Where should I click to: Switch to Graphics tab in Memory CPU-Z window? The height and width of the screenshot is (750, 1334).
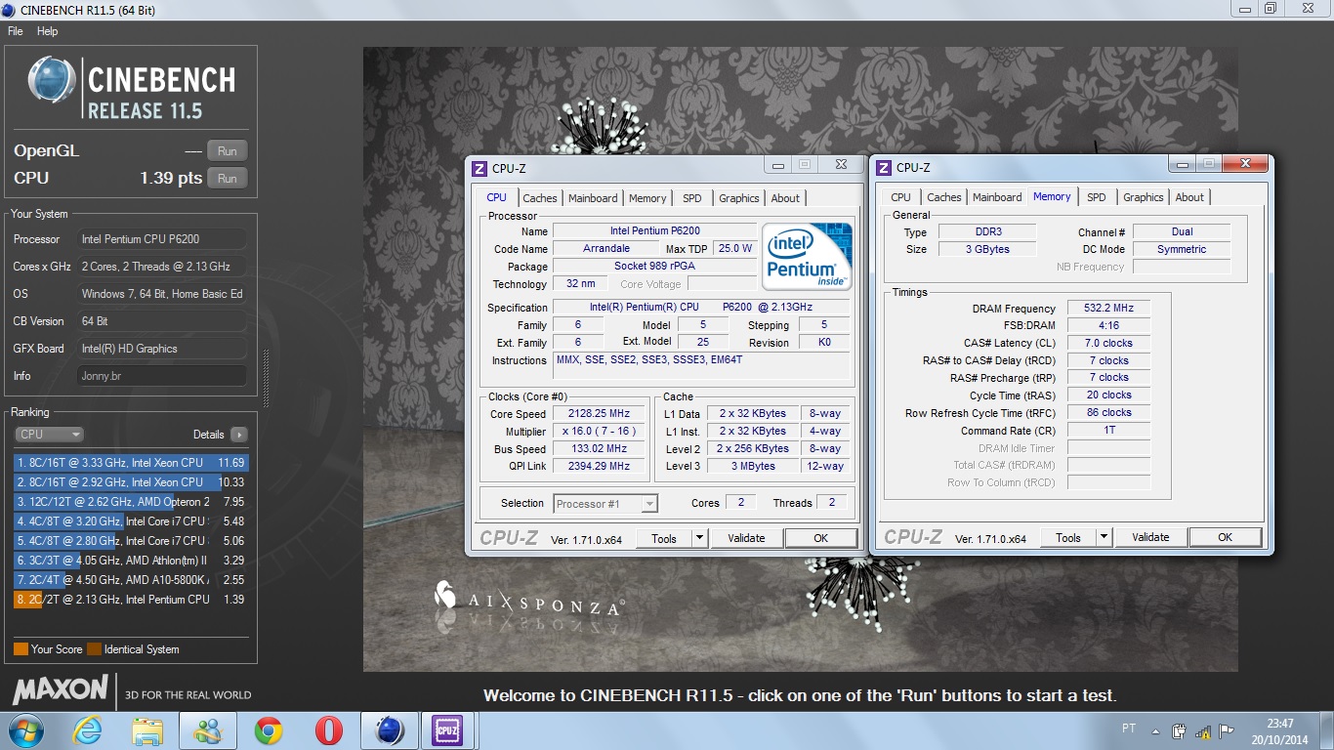click(1144, 197)
